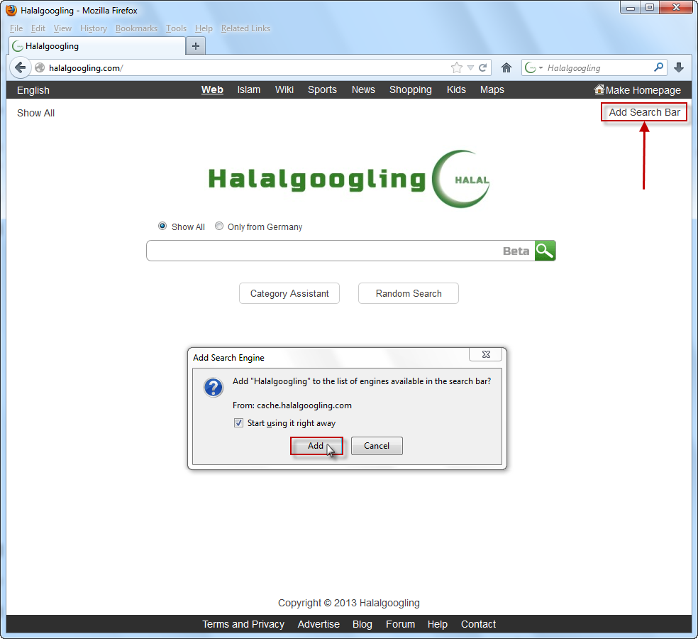Open the Advertise footer link
Screen dimensions: 698x639
[318, 624]
